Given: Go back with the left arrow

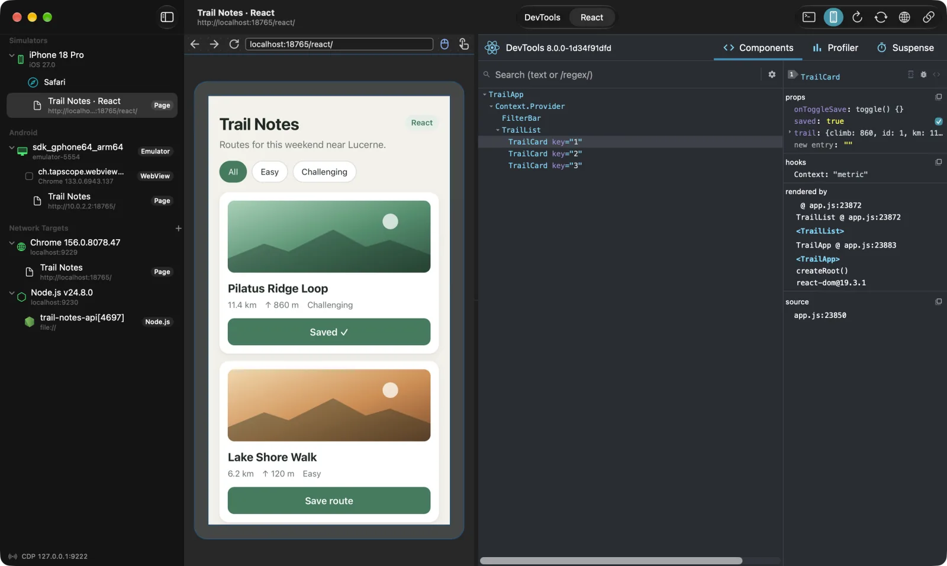Looking at the screenshot, I should click(195, 44).
